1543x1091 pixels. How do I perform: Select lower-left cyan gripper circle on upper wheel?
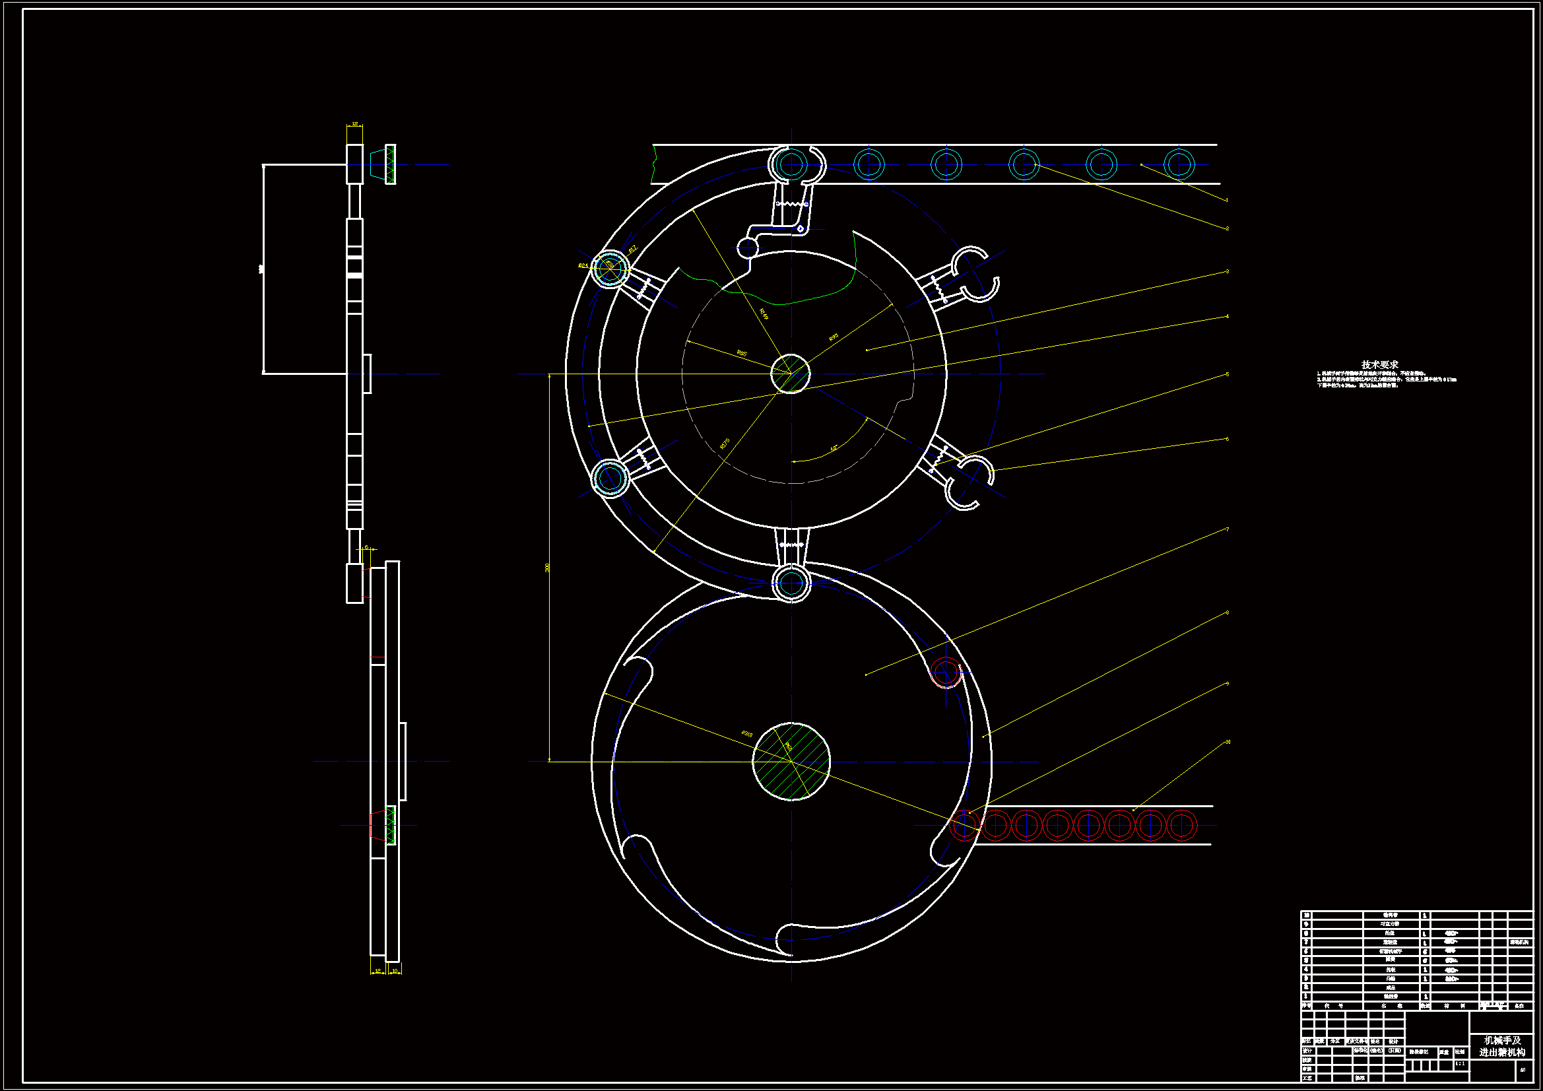[610, 478]
